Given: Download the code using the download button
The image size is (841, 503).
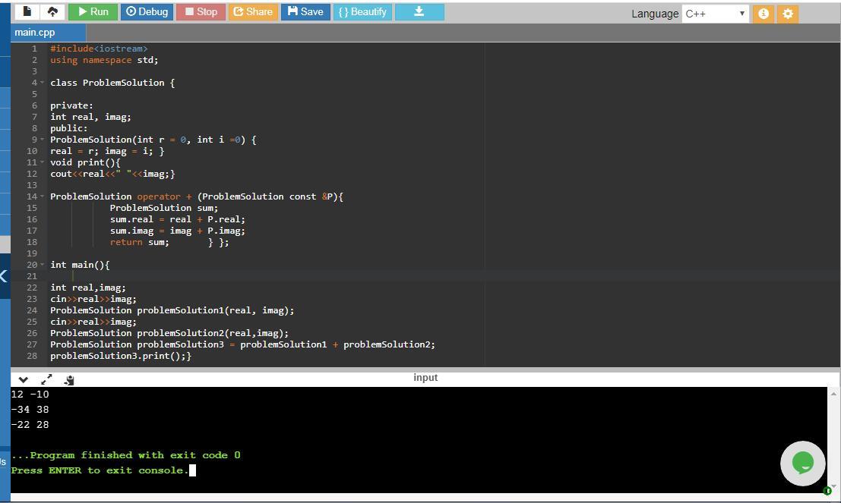Looking at the screenshot, I should pyautogui.click(x=419, y=11).
